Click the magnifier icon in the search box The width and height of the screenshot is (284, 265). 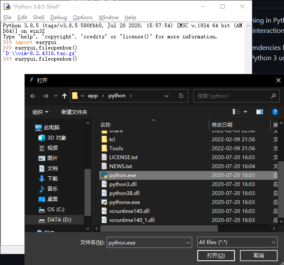273,96
